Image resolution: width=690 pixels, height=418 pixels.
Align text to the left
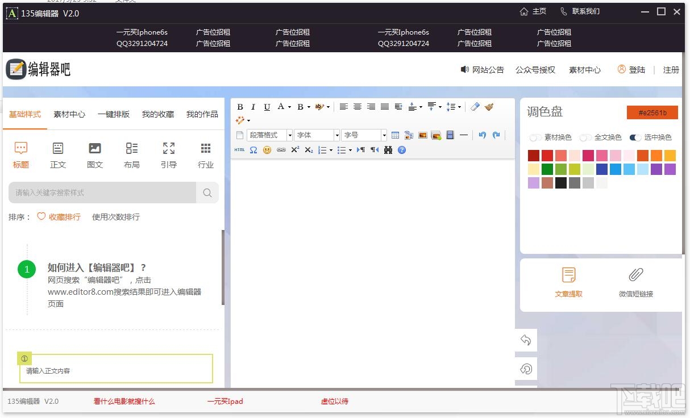coord(343,107)
